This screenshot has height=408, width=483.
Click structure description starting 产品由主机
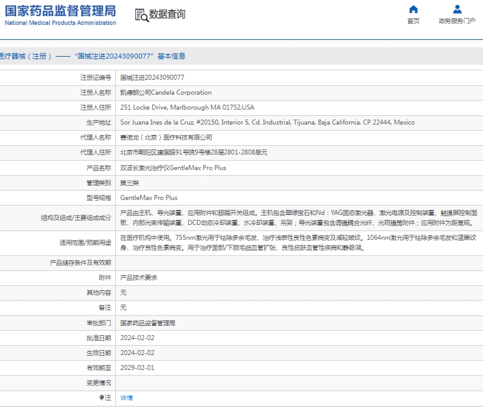click(x=299, y=217)
